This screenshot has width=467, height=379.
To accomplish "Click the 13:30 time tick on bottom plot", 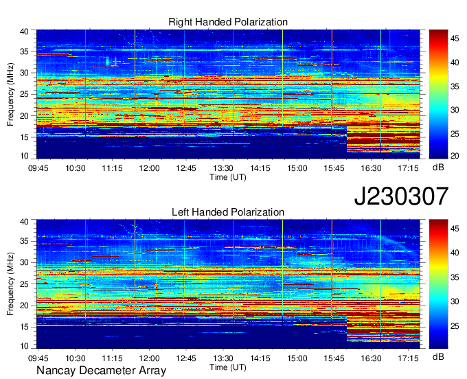I will (x=223, y=358).
